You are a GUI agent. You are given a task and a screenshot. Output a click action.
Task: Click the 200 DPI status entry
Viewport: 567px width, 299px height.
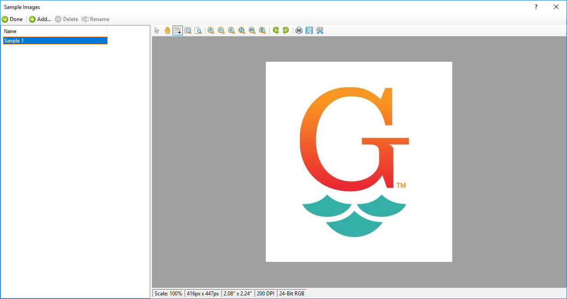click(x=266, y=294)
